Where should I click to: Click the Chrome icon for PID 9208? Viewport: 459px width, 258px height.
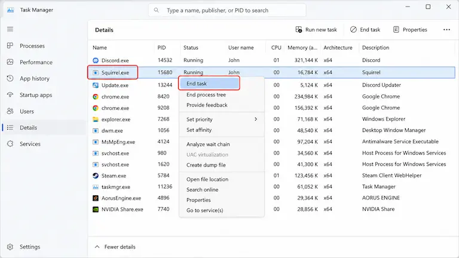coord(96,108)
